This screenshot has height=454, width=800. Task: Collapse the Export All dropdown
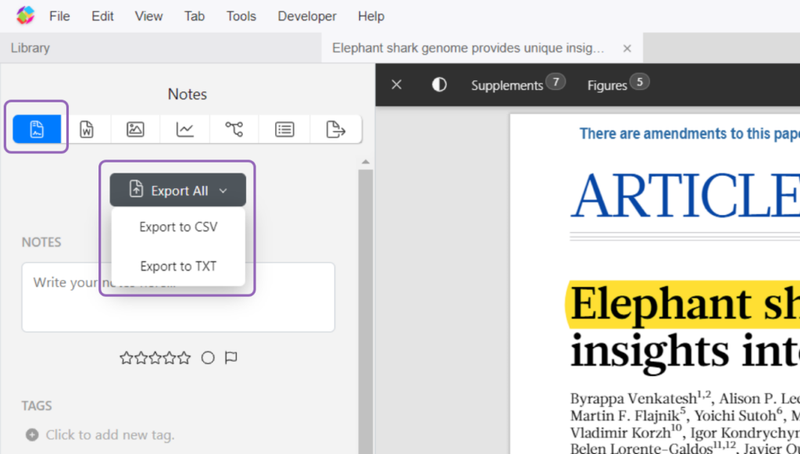click(x=178, y=190)
